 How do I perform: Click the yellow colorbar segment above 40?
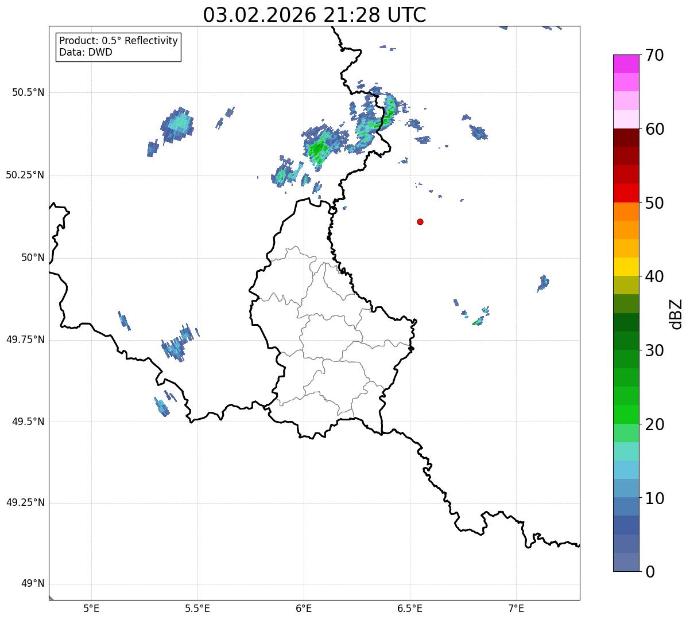coord(626,267)
